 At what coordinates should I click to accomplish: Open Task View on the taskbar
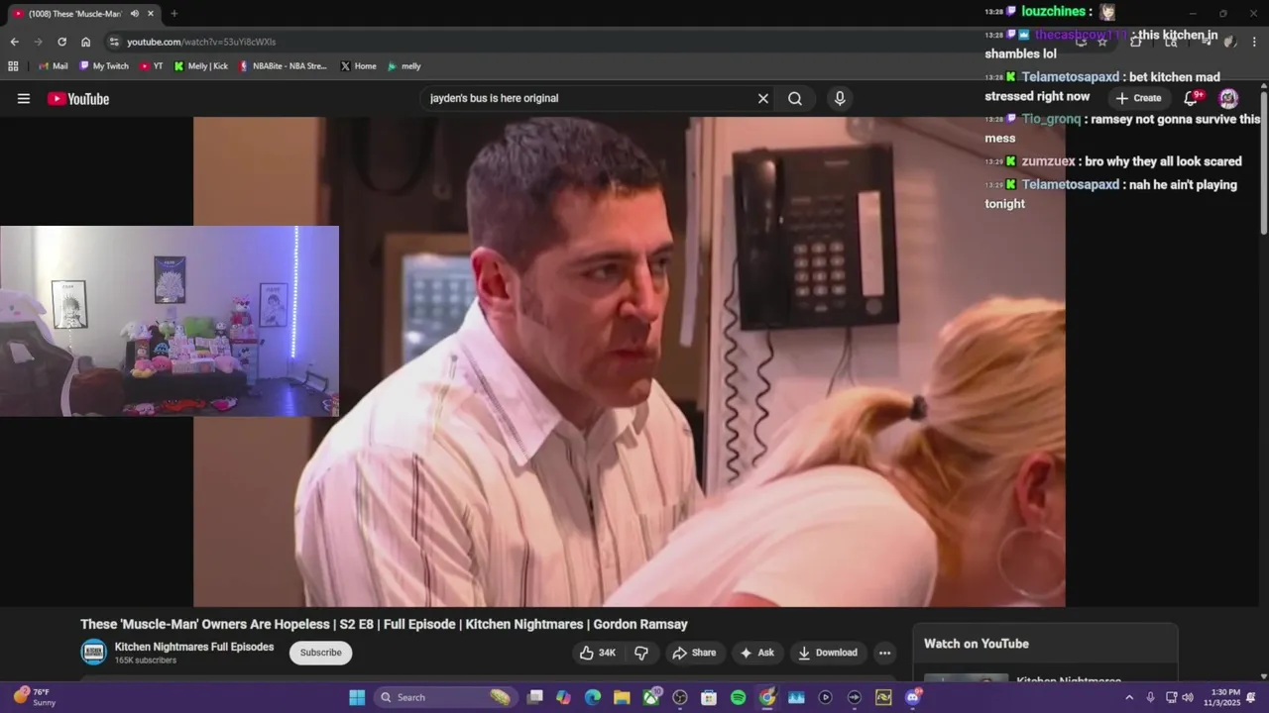point(535,697)
